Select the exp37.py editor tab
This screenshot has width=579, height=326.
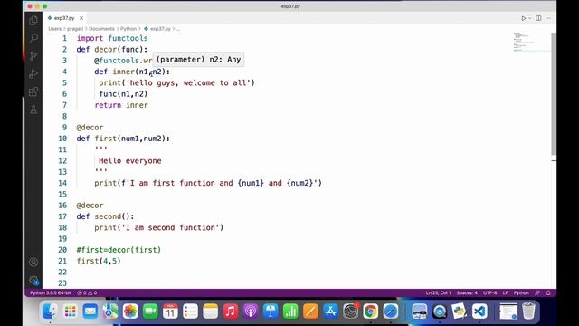pyautogui.click(x=65, y=18)
